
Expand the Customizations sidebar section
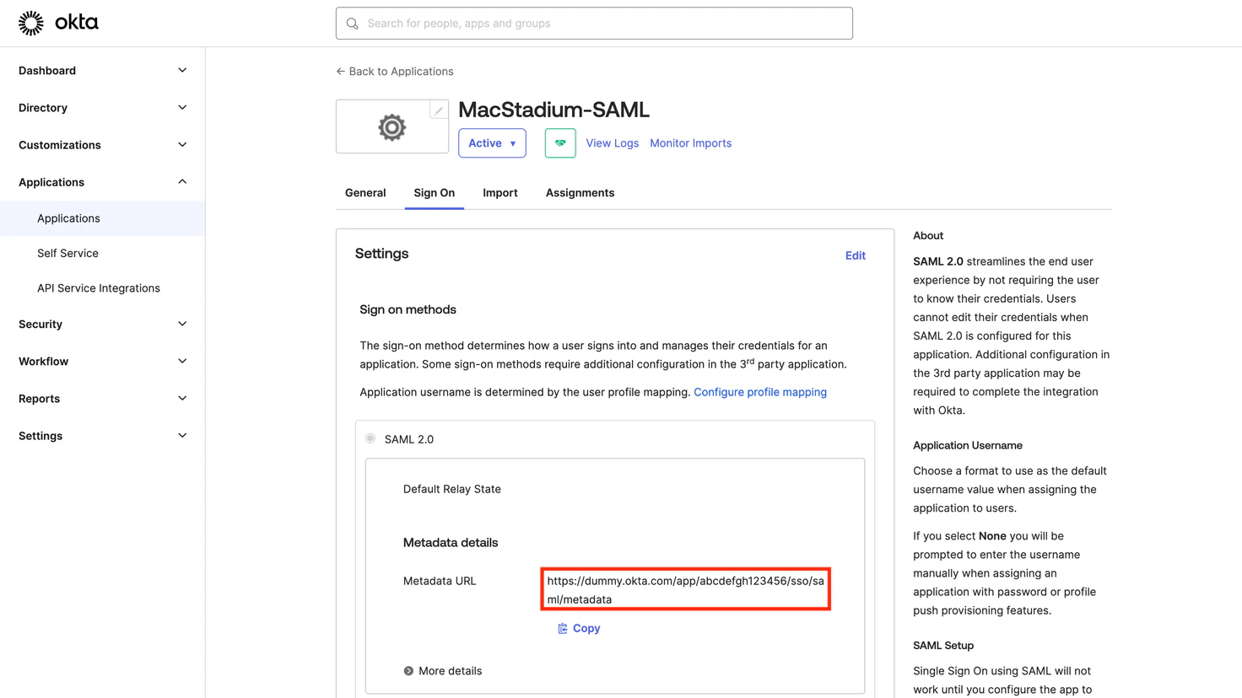pyautogui.click(x=102, y=145)
